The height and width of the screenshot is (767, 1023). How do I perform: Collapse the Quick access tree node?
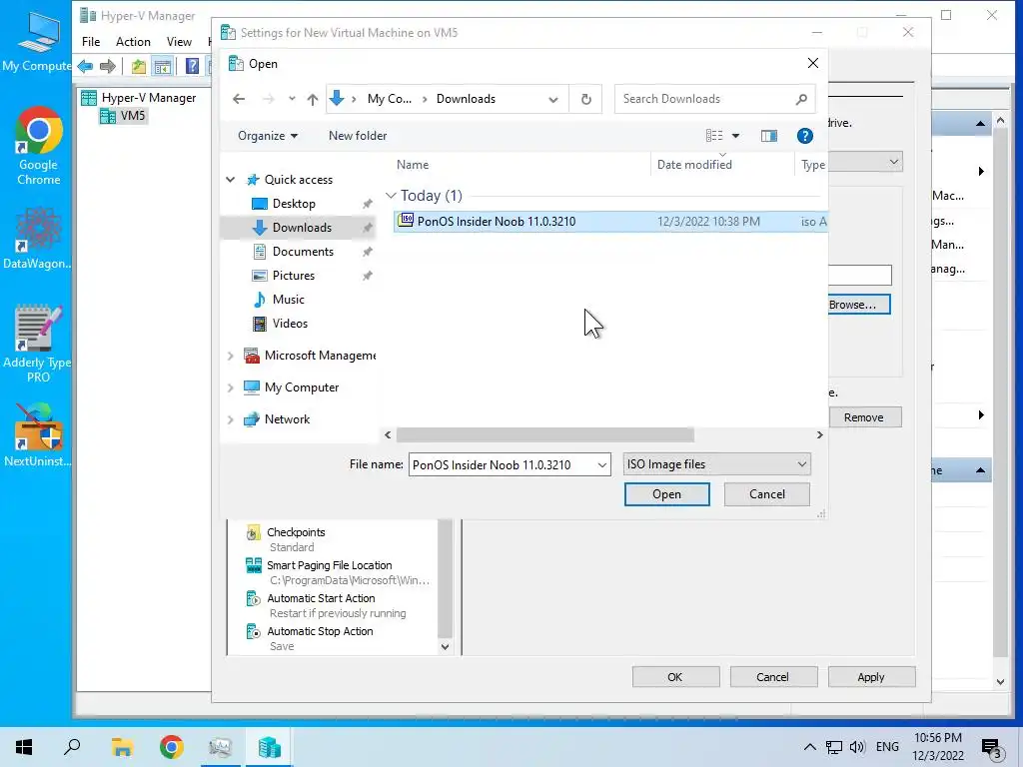tap(231, 180)
